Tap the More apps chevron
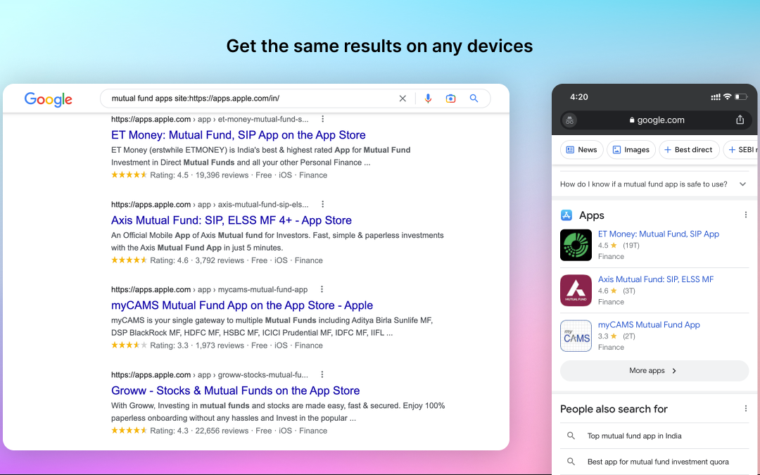 pos(673,370)
